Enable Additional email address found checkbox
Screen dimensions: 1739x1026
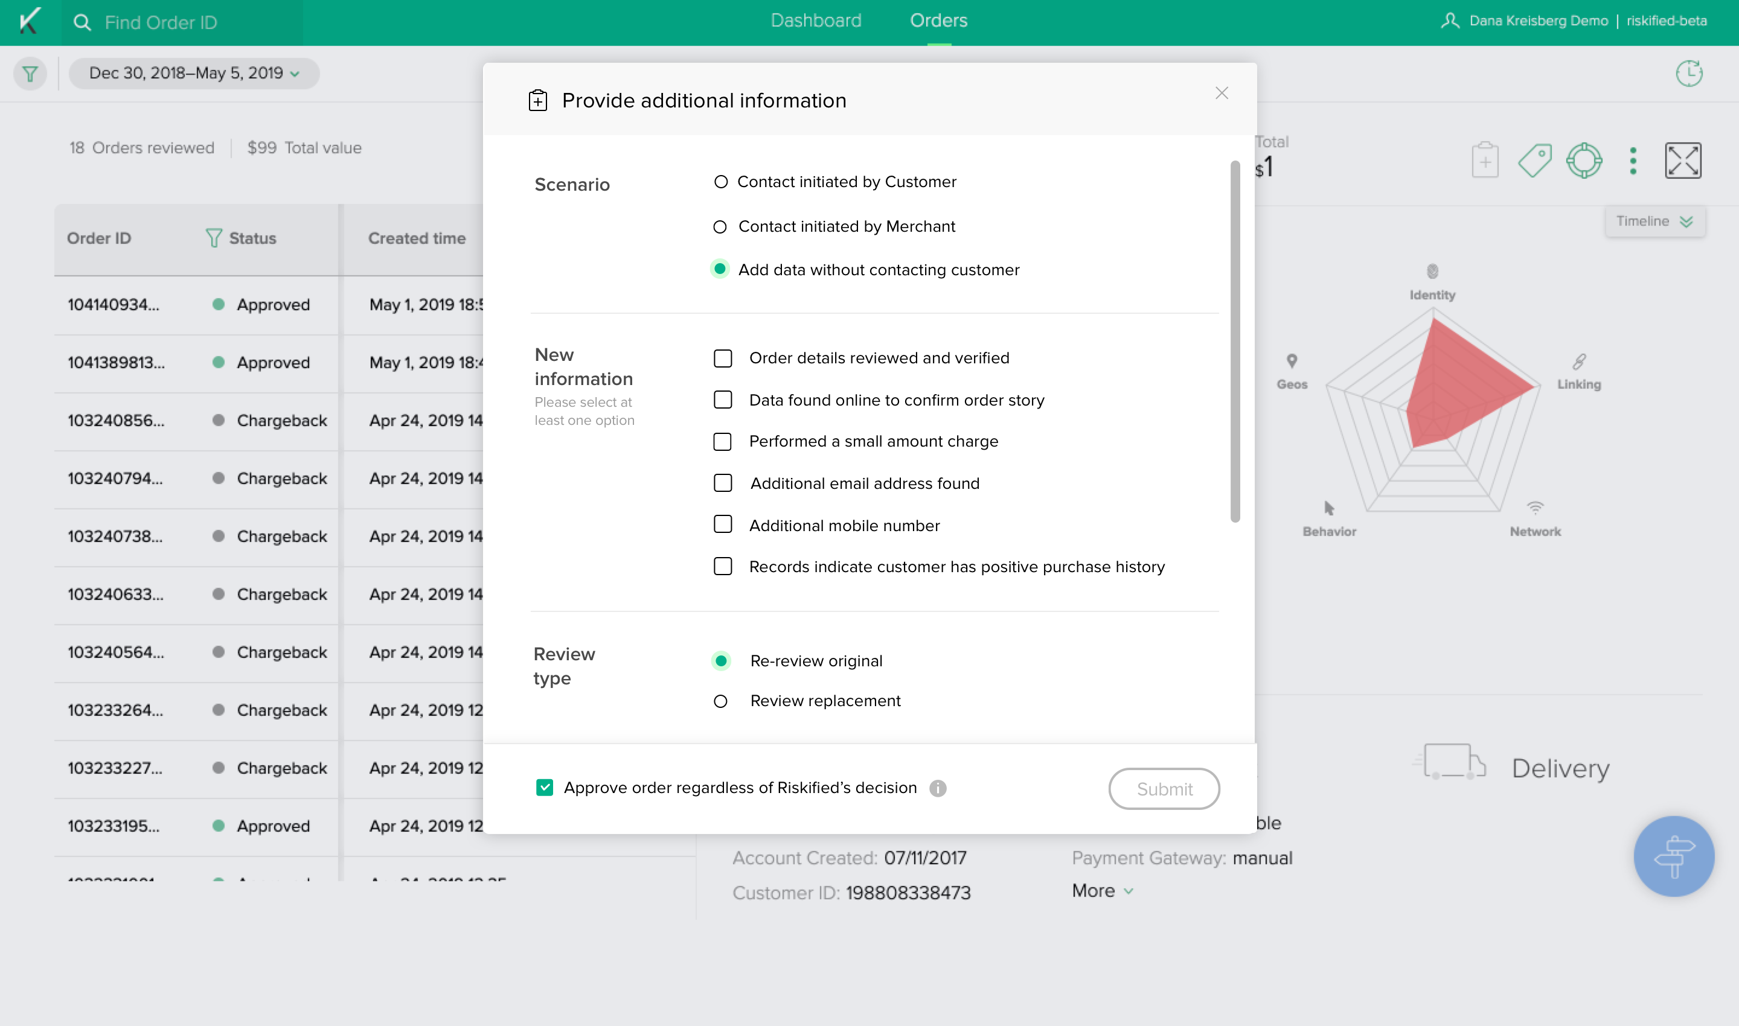[723, 483]
